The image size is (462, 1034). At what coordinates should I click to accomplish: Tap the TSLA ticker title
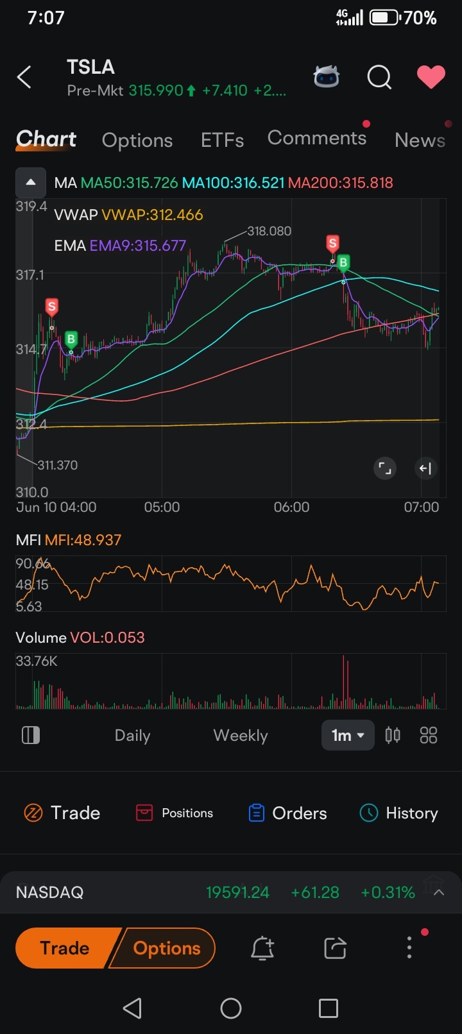[x=90, y=67]
